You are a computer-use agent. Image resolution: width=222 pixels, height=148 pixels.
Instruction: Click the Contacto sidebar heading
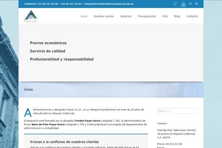[162, 124]
